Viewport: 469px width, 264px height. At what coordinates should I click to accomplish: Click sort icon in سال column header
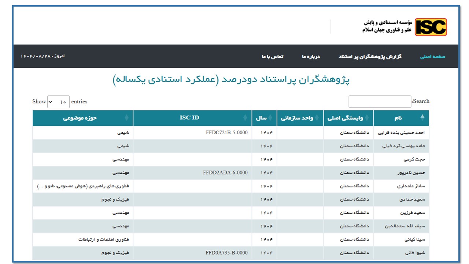270,118
